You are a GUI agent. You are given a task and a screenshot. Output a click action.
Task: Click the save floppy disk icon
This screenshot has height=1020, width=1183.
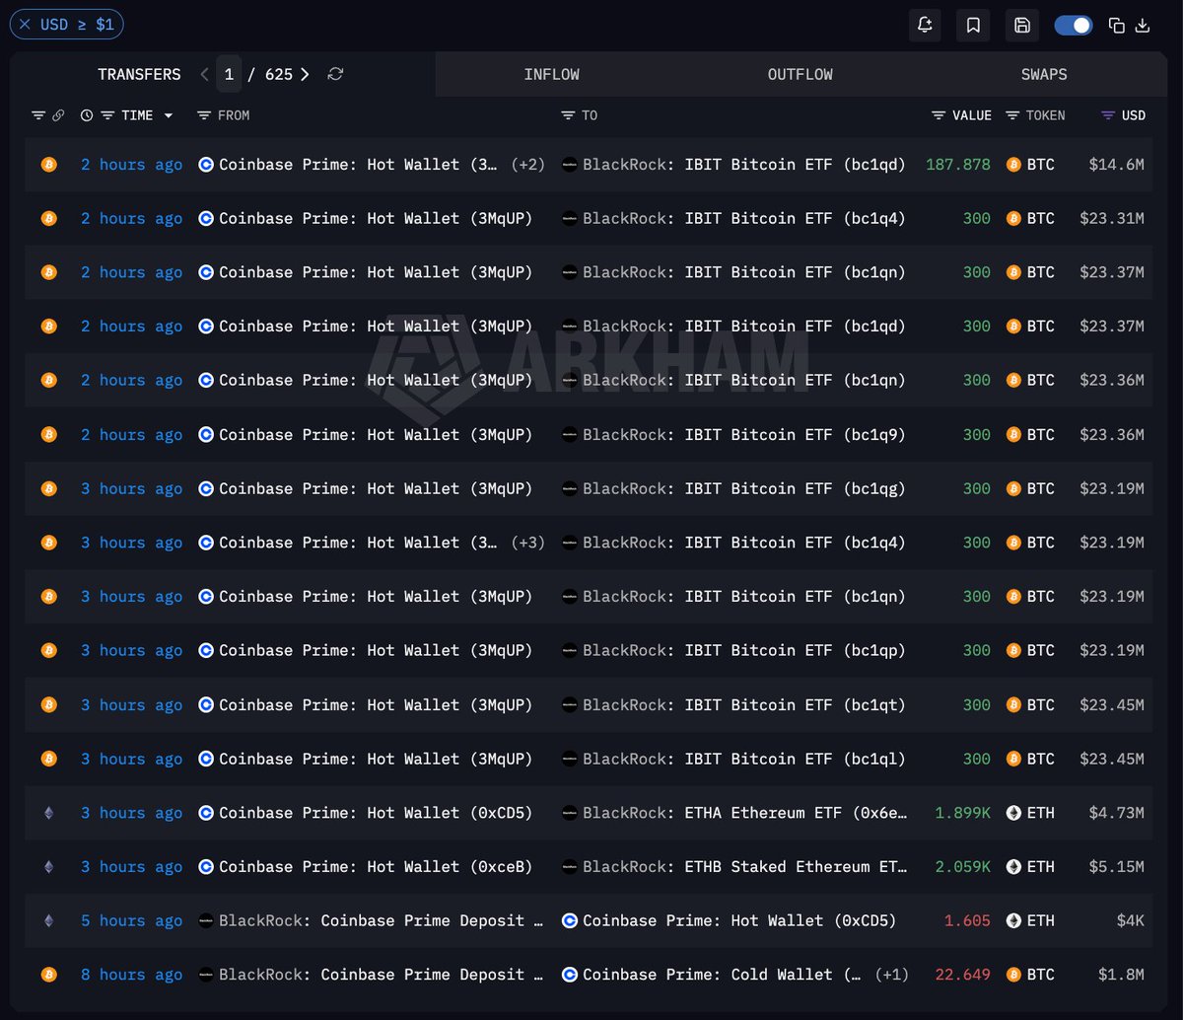click(x=1022, y=26)
